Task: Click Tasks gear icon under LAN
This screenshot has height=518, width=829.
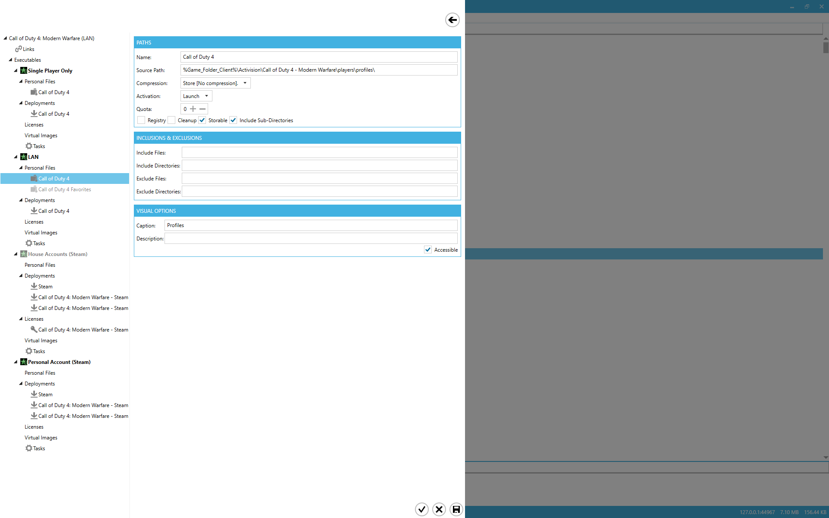Action: [29, 243]
